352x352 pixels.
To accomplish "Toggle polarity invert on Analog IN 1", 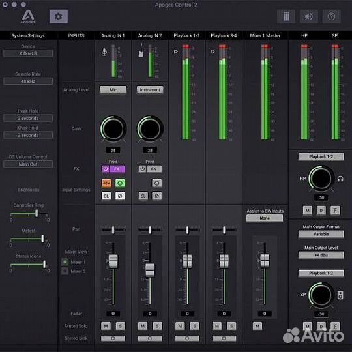I will (120, 196).
